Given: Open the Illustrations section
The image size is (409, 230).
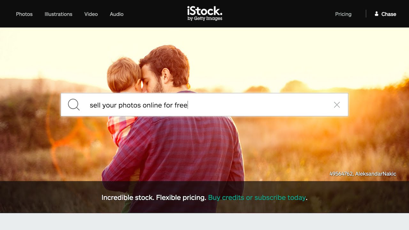Looking at the screenshot, I should pyautogui.click(x=58, y=14).
